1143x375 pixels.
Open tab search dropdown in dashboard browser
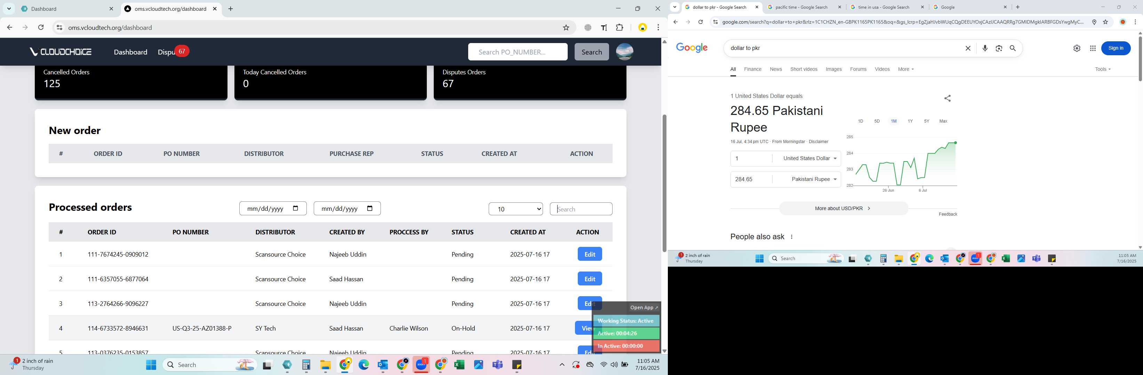(x=9, y=9)
